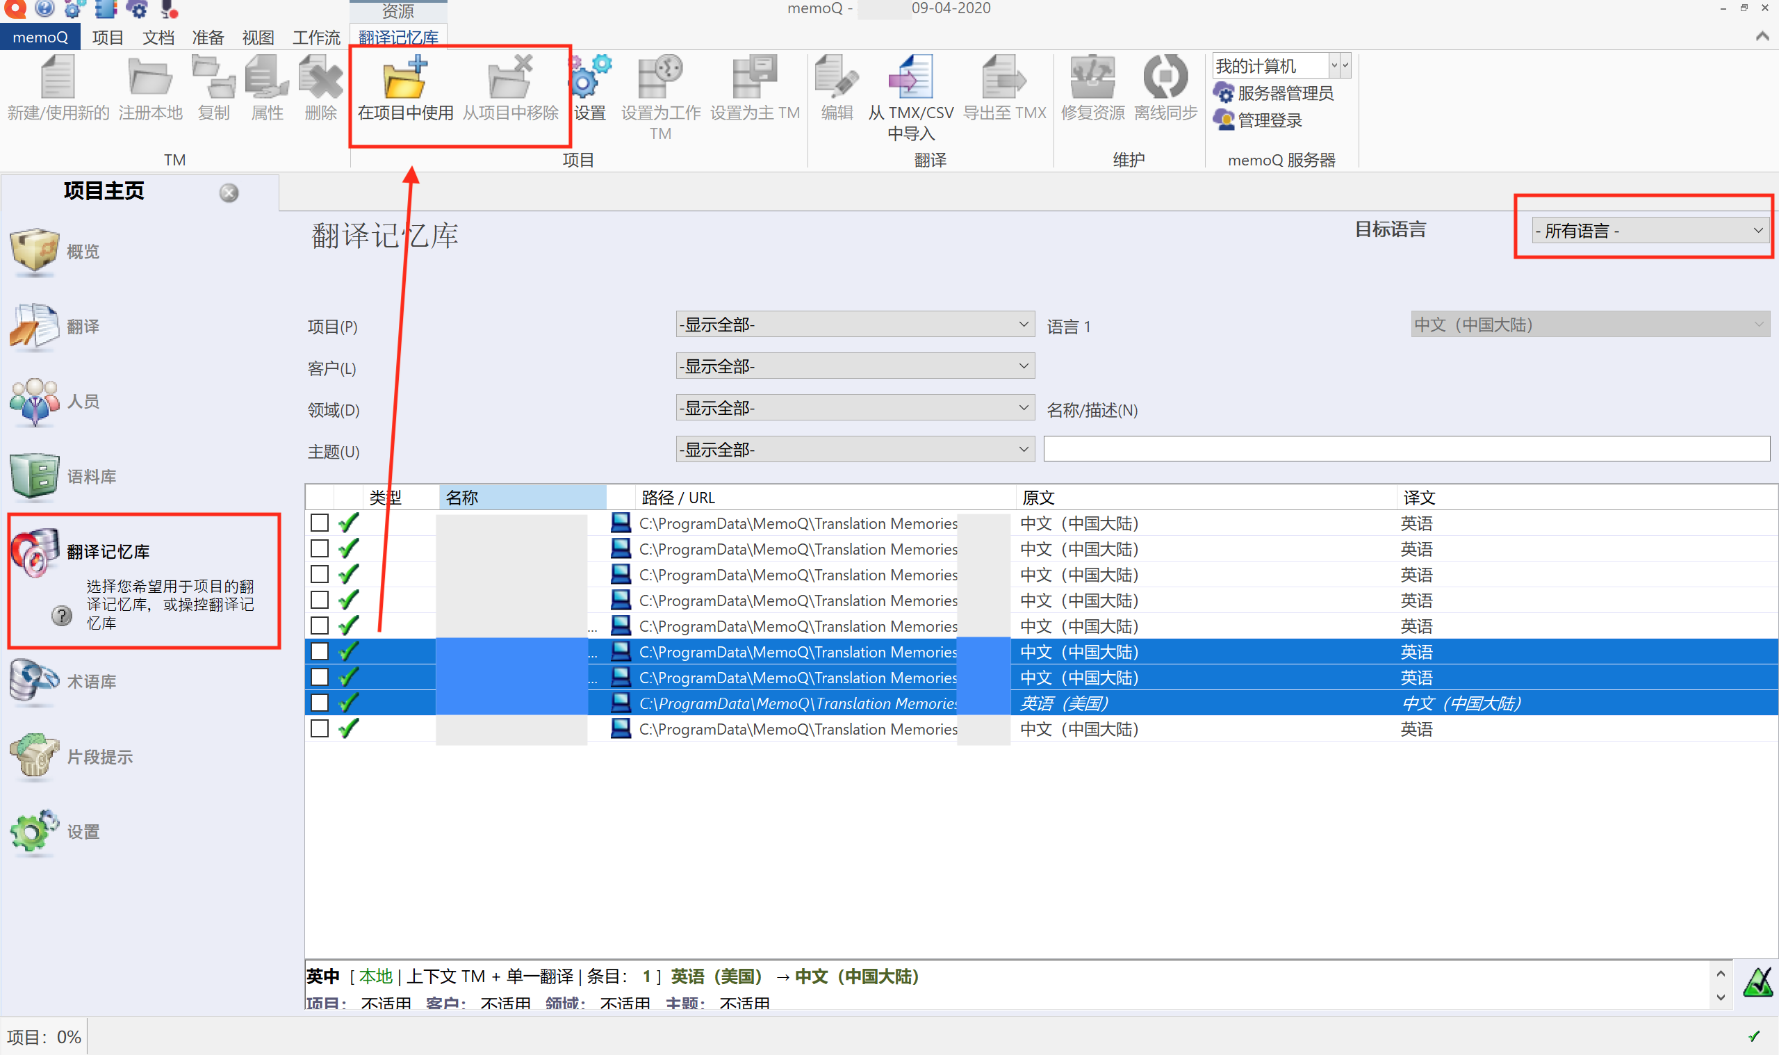Tick the checkbox in the second highlighted row
1779x1055 pixels.
[x=320, y=677]
